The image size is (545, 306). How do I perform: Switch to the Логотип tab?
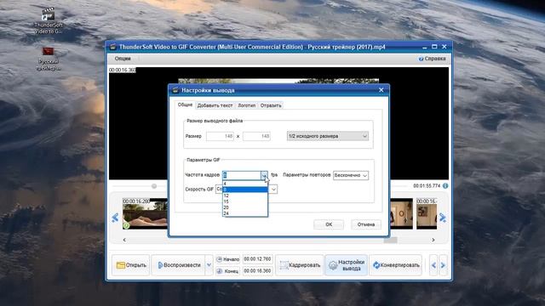tap(246, 105)
